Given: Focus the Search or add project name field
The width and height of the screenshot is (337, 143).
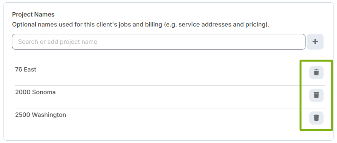Looking at the screenshot, I should tap(159, 42).
